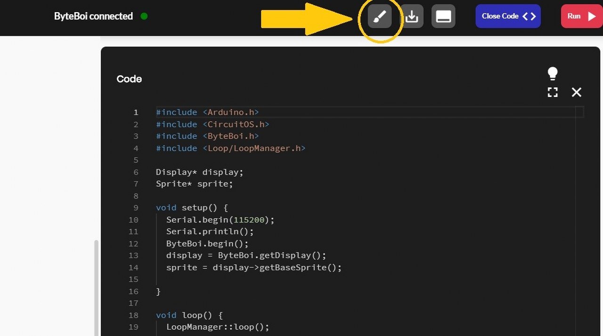Click the Sprite* sprite; declaration line
Image resolution: width=603 pixels, height=336 pixels.
(195, 184)
